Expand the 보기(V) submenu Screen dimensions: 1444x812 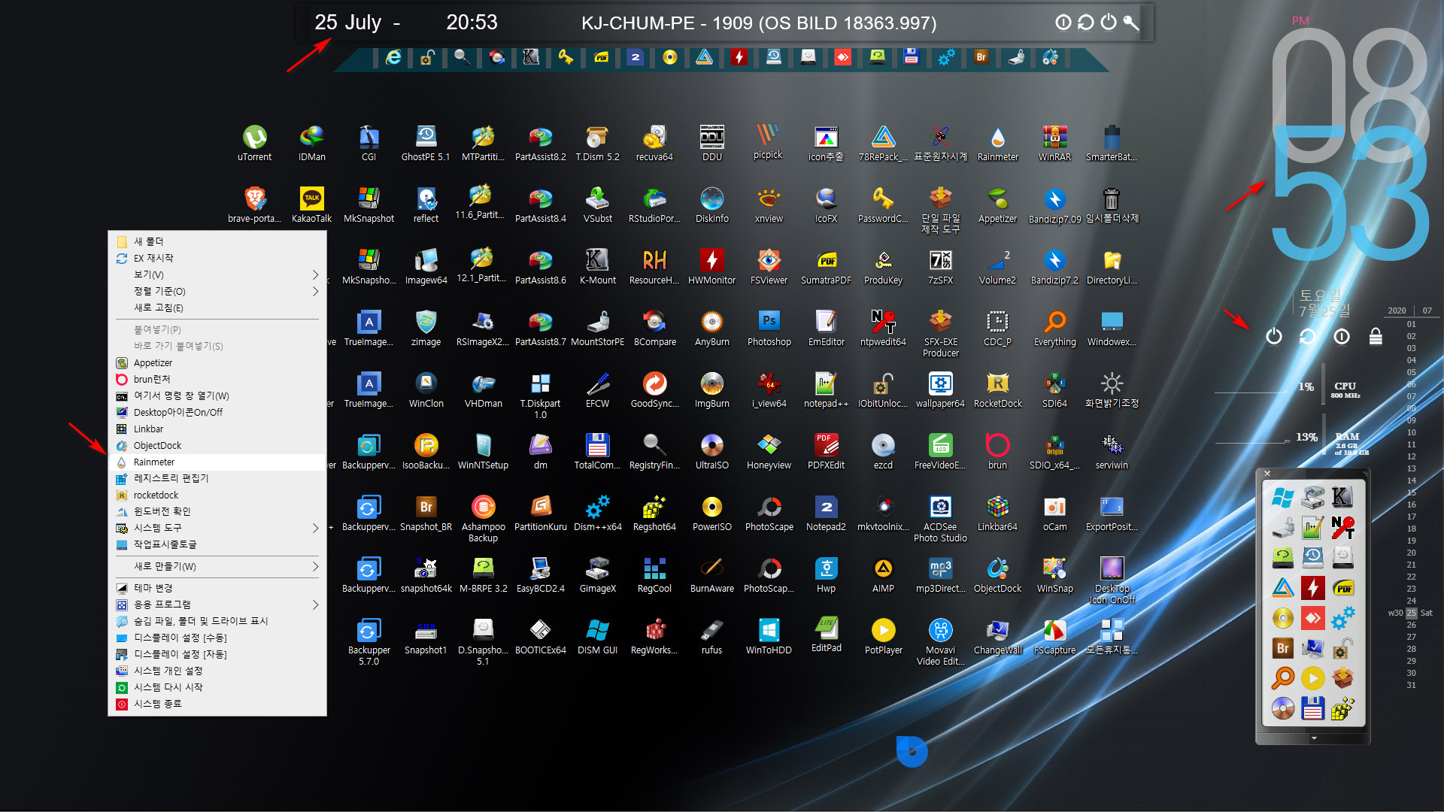click(218, 274)
